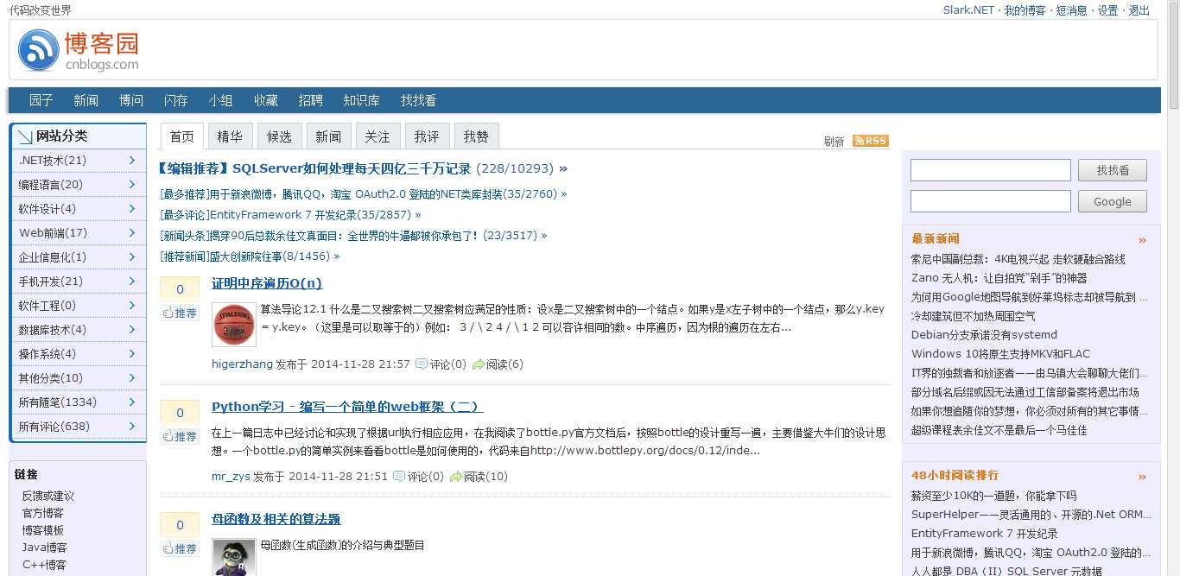Expand the .NET技术(21) category

[x=78, y=161]
